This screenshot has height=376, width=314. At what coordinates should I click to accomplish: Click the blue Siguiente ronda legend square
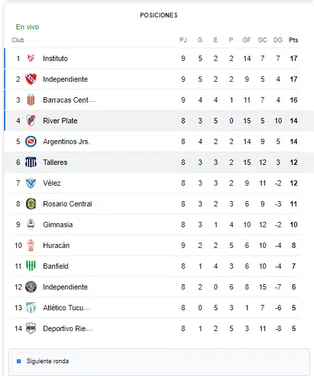click(x=19, y=361)
